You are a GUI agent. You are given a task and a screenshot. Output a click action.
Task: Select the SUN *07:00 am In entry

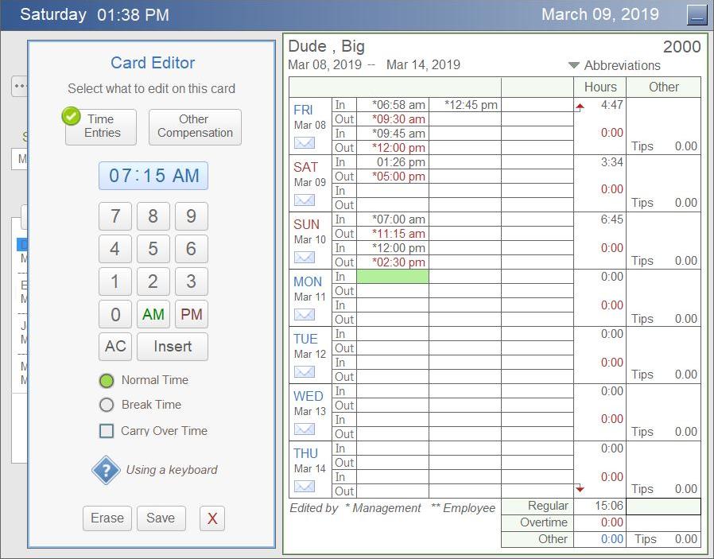393,219
